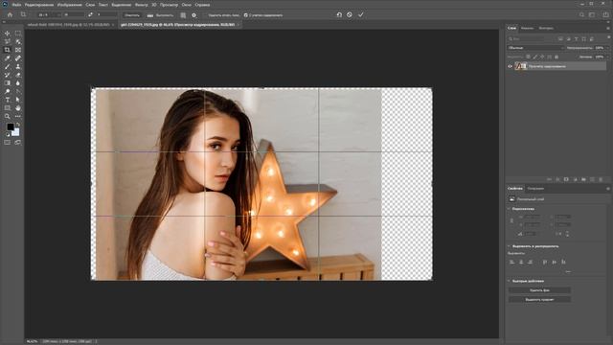
Task: Click the Очистить button in options bar
Action: (x=132, y=15)
